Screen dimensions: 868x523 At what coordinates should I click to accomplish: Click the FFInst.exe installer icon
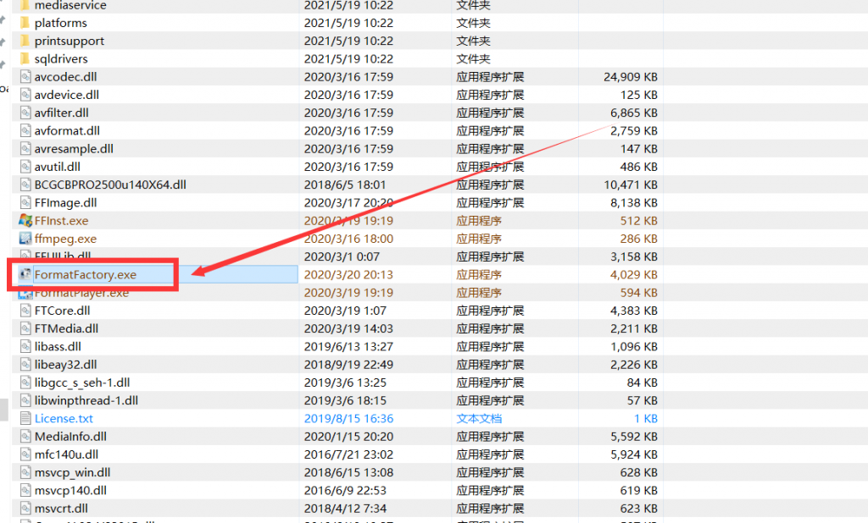tap(25, 221)
